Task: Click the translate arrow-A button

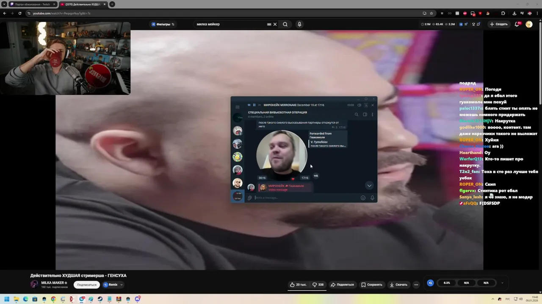Action: tap(315, 176)
